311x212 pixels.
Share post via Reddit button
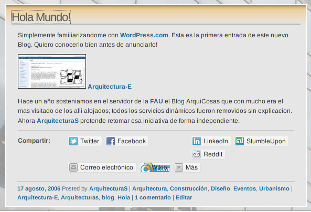pyautogui.click(x=208, y=154)
